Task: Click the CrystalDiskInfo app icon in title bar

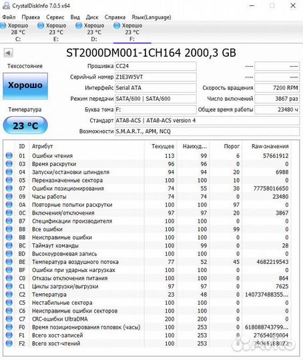Action: [6, 5]
